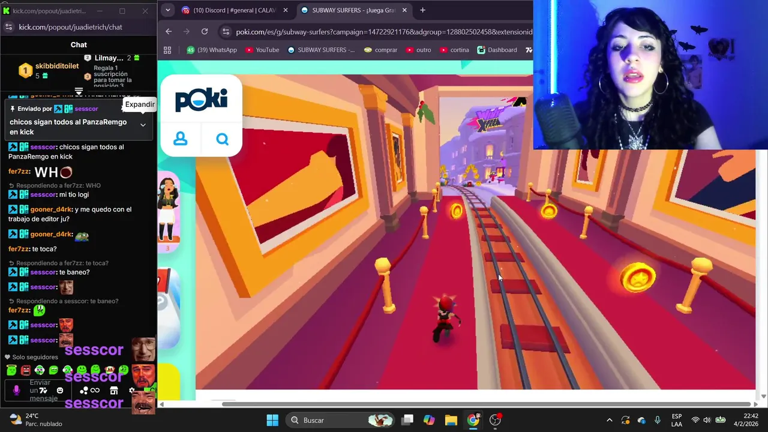Open the Wi-Fi network tray icon

695,420
